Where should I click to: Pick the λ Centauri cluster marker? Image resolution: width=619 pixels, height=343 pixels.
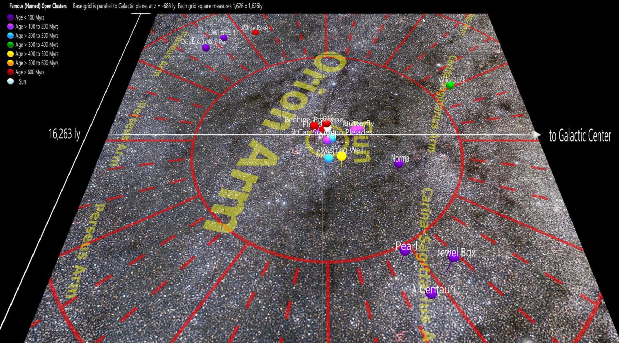tap(431, 293)
